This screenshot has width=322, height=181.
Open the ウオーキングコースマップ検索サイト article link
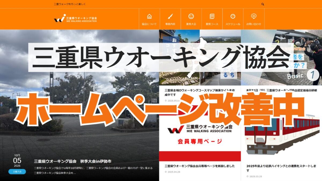pyautogui.click(x=199, y=93)
